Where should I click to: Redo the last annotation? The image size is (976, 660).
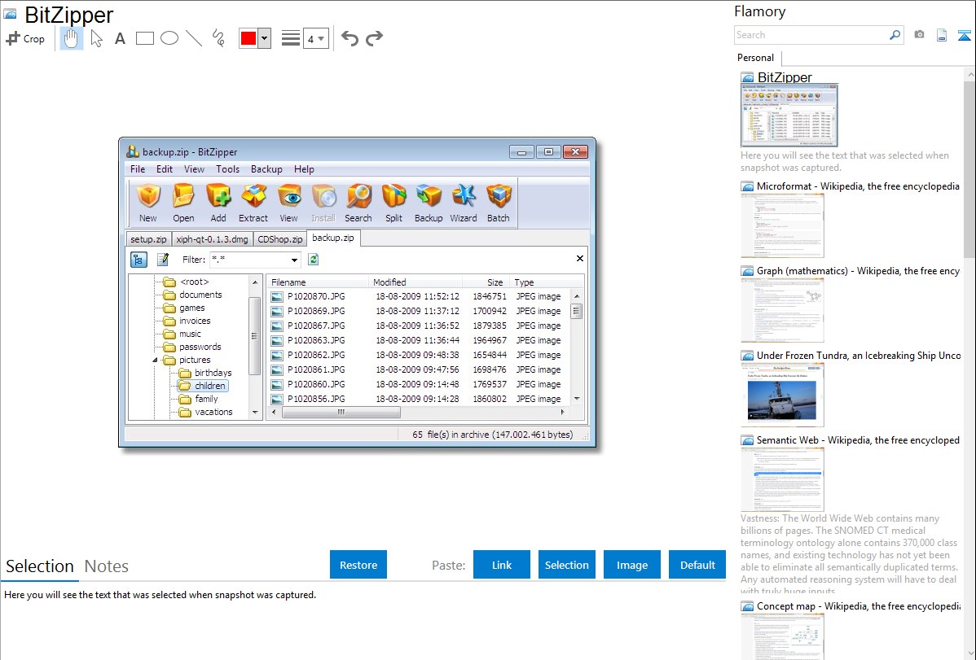(x=374, y=38)
